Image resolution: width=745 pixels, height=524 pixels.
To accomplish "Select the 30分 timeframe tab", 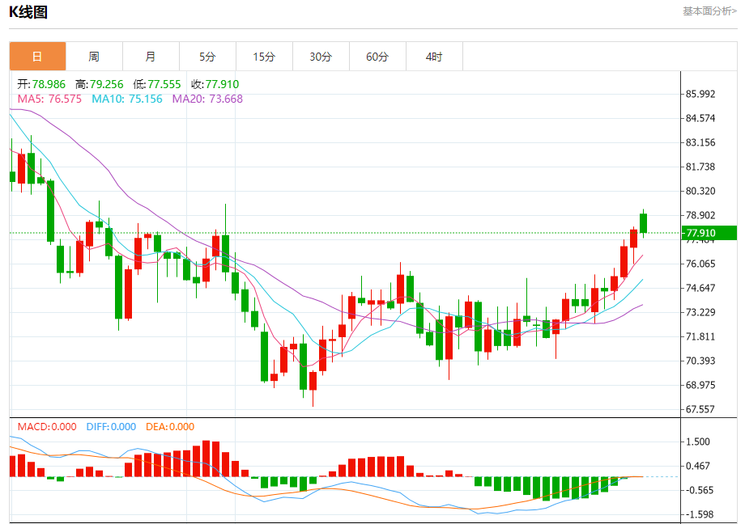I will pos(321,57).
